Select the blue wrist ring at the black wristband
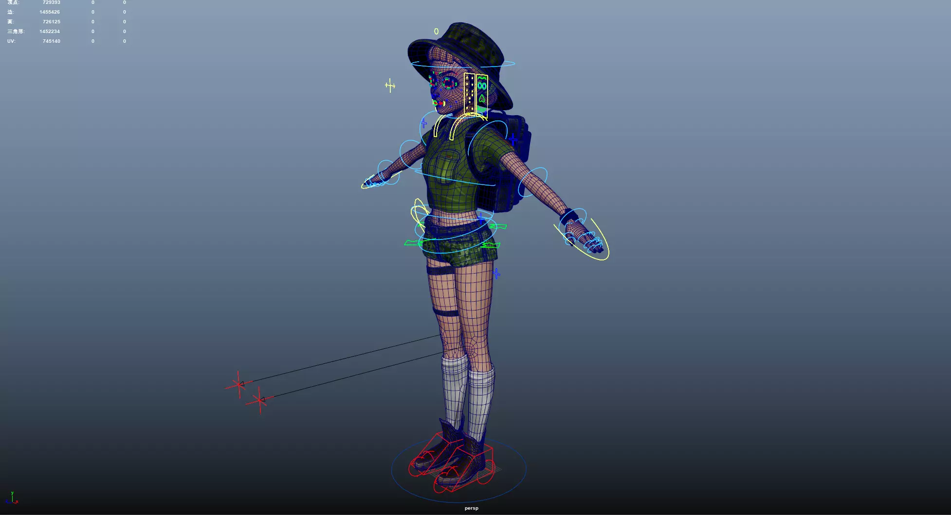This screenshot has width=951, height=515. pos(573,220)
